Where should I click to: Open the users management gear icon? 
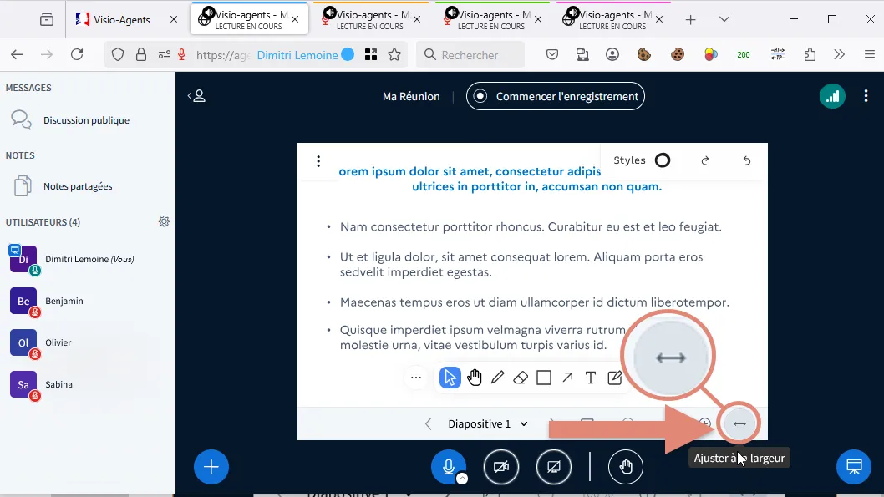click(164, 221)
